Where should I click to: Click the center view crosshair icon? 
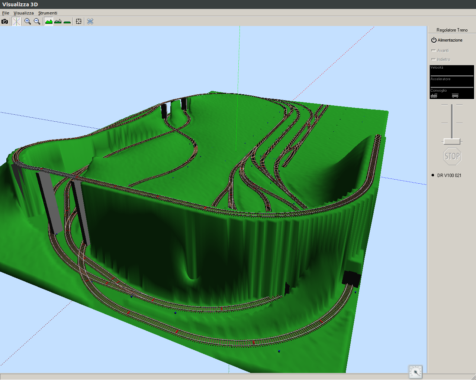[x=78, y=22]
